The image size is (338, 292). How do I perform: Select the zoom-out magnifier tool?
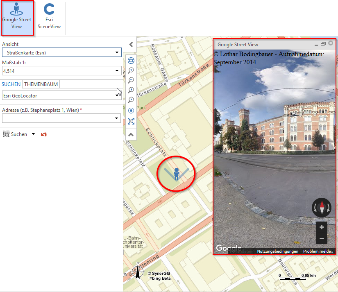(x=131, y=80)
